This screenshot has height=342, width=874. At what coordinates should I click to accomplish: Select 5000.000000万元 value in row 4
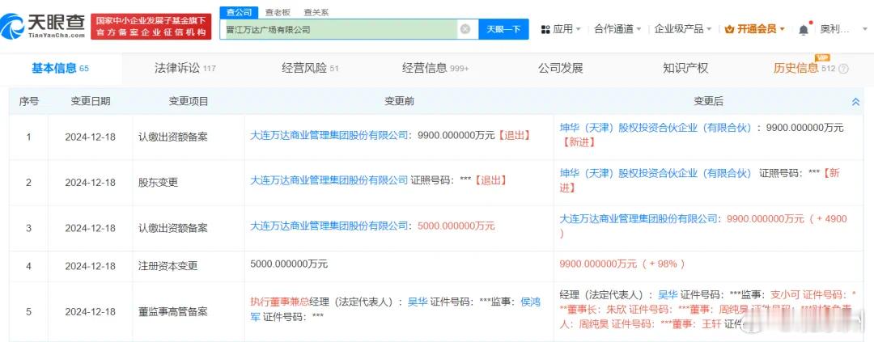pos(289,264)
